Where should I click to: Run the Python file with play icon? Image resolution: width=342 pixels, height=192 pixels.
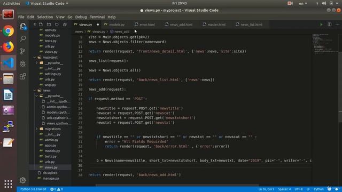[x=321, y=25]
